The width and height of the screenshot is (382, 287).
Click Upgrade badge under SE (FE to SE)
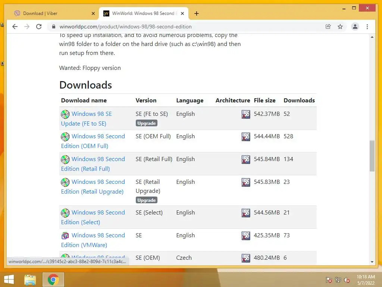pos(146,123)
